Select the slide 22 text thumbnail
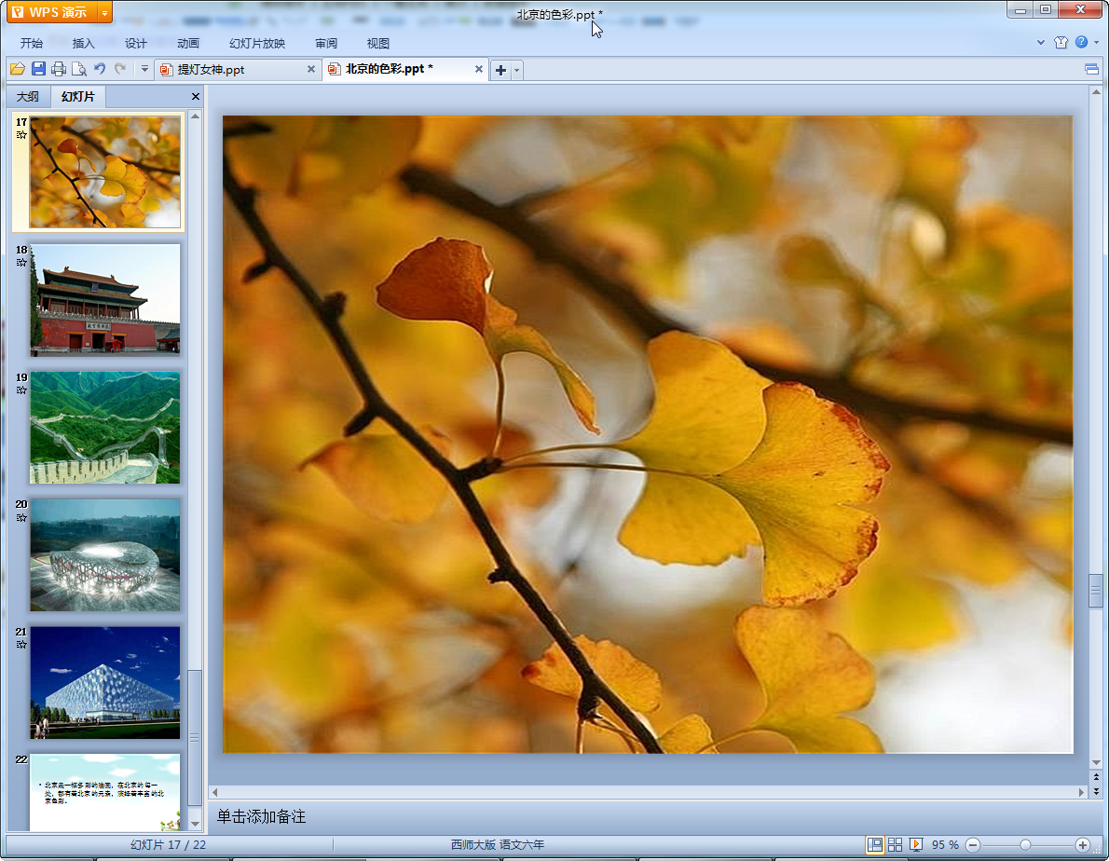Screen dimensions: 1109x861 click(104, 792)
